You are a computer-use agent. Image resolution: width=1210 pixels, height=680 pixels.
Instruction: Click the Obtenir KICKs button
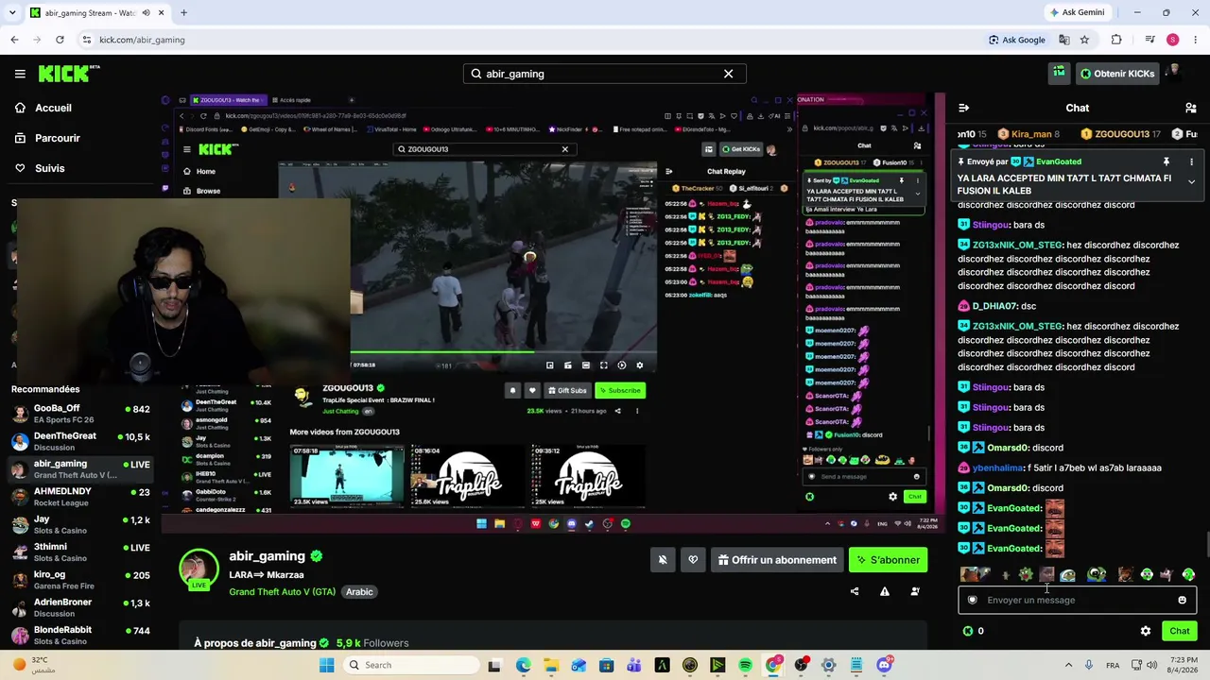click(1116, 74)
